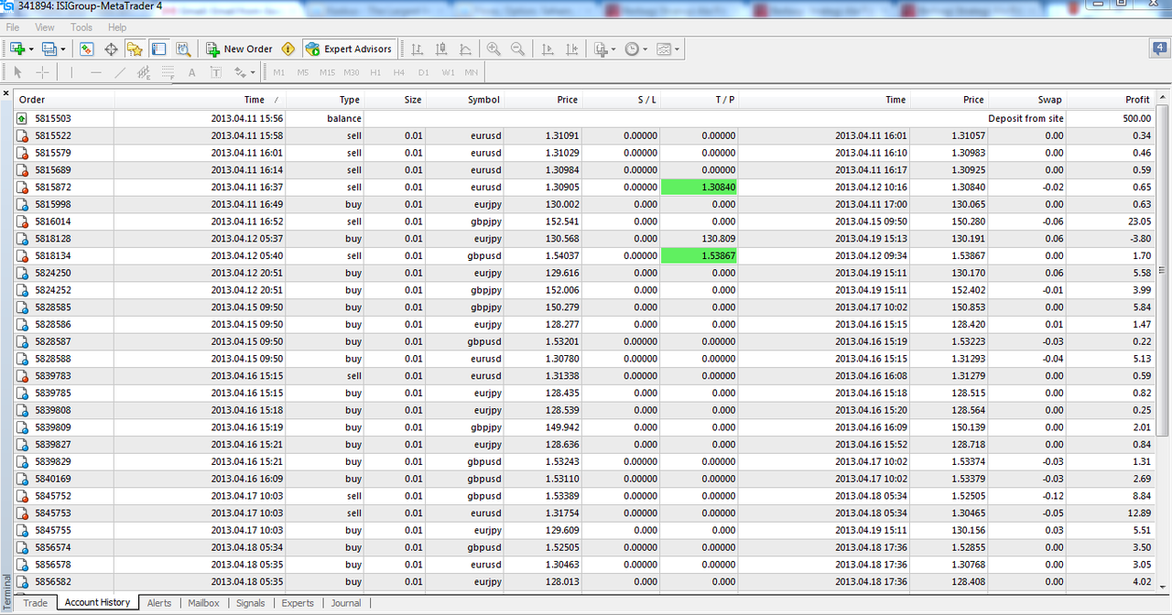Screen dimensions: 1172x615
Task: Open the Strategy Tester icon
Action: click(183, 49)
